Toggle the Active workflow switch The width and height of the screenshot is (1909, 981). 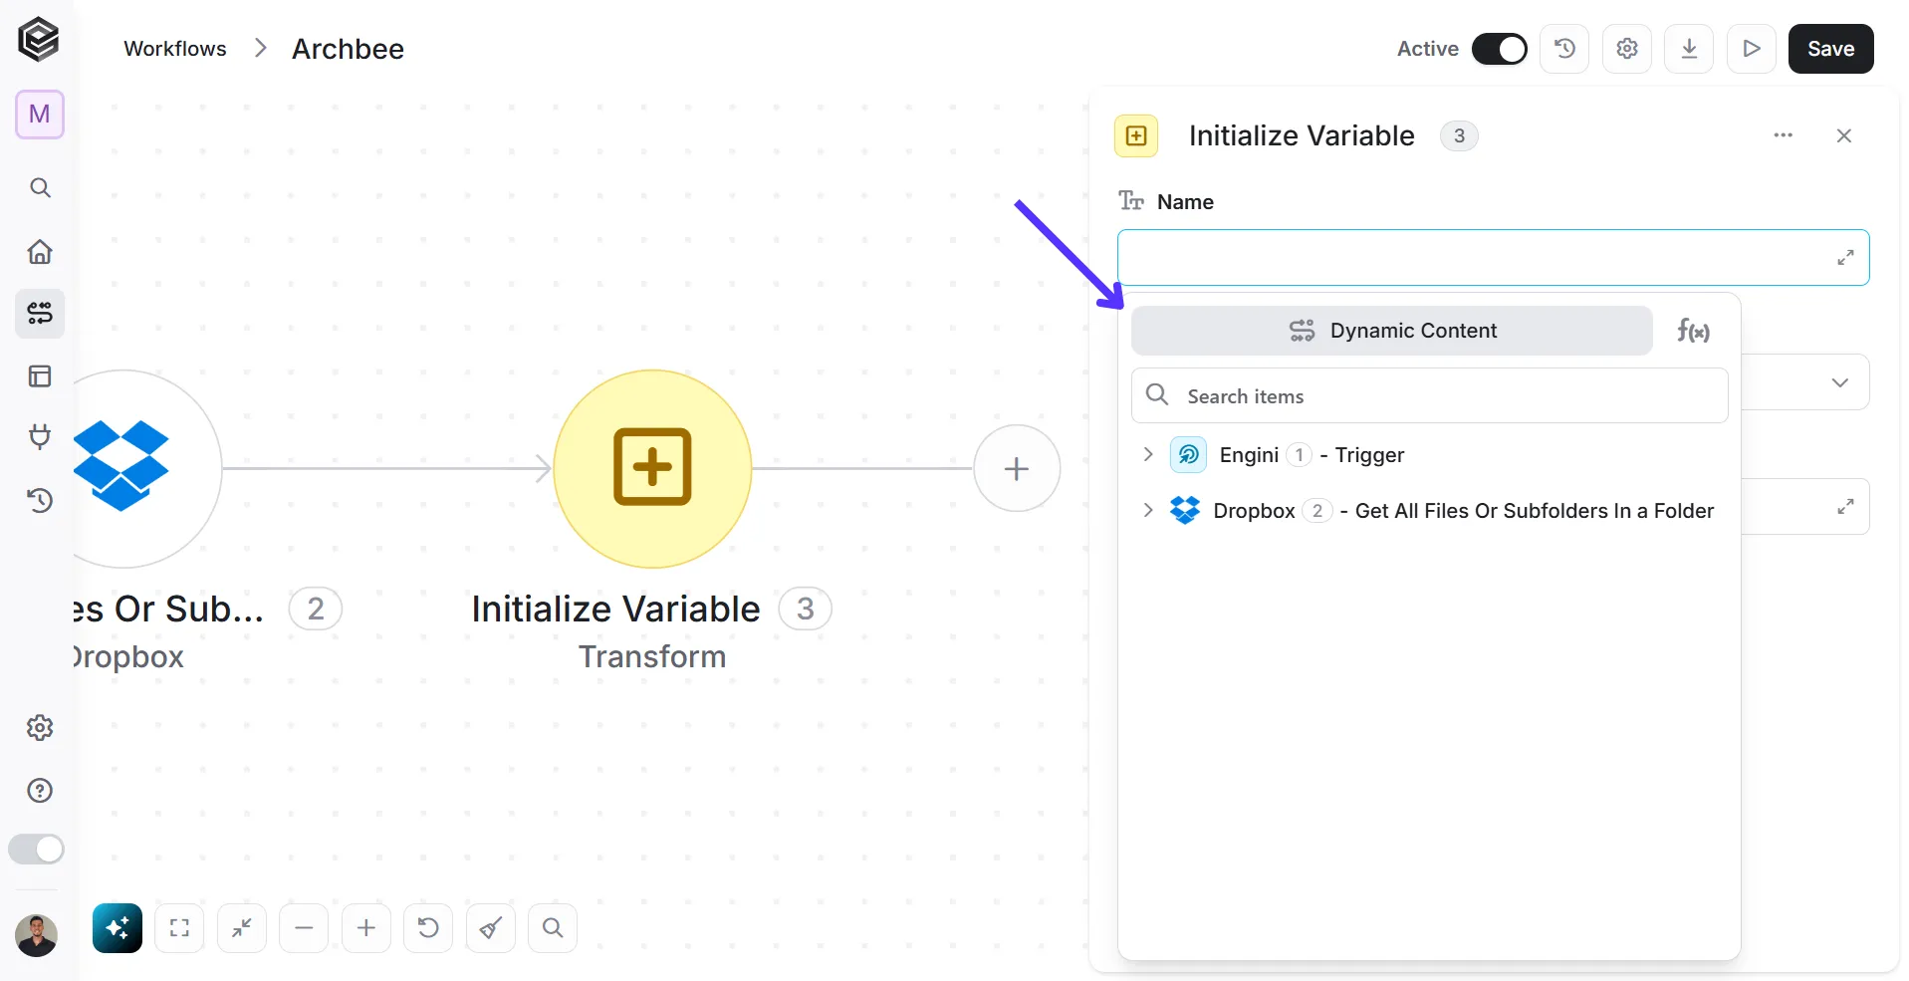[x=1499, y=49]
